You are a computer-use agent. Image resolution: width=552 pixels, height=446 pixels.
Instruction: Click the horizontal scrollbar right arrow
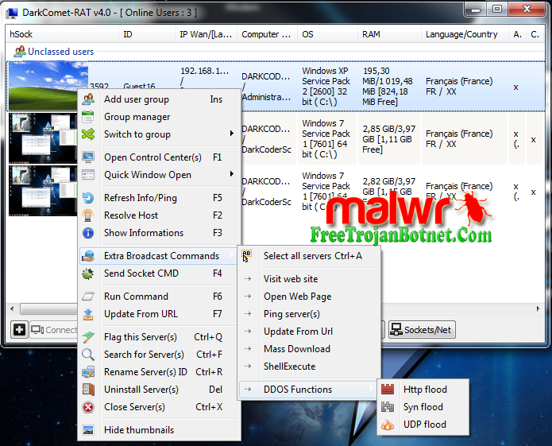pyautogui.click(x=538, y=309)
